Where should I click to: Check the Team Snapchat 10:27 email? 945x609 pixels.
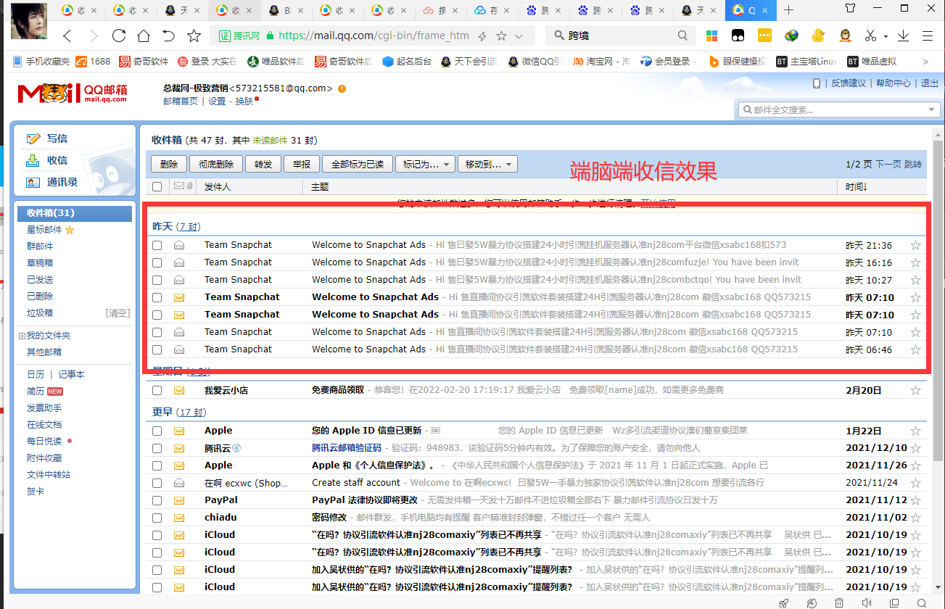pyautogui.click(x=157, y=280)
